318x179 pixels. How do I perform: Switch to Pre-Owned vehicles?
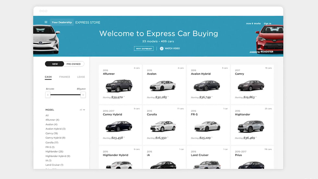(74, 64)
